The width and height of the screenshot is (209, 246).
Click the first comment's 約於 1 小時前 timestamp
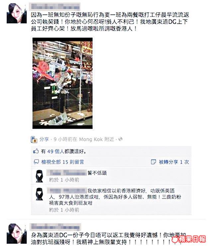[64, 180]
